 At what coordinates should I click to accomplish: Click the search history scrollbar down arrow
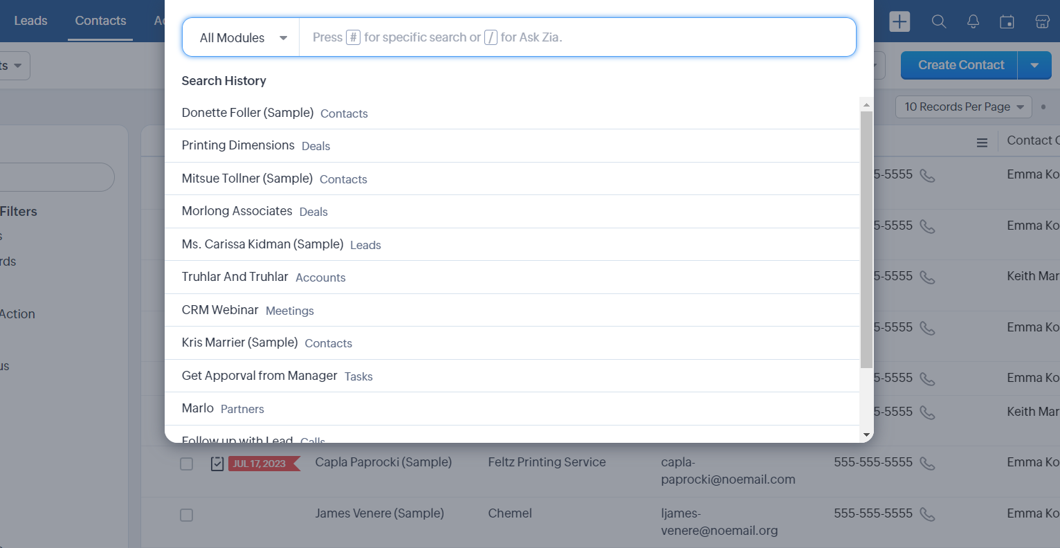866,435
